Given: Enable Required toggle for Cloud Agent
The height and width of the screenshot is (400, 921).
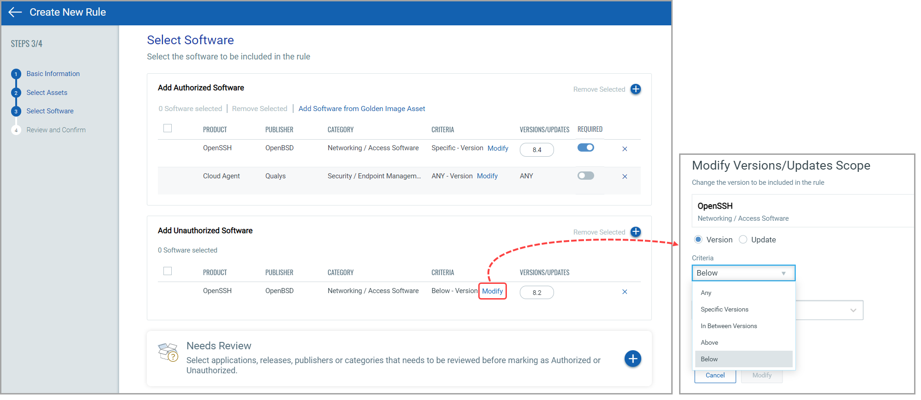Looking at the screenshot, I should 586,176.
